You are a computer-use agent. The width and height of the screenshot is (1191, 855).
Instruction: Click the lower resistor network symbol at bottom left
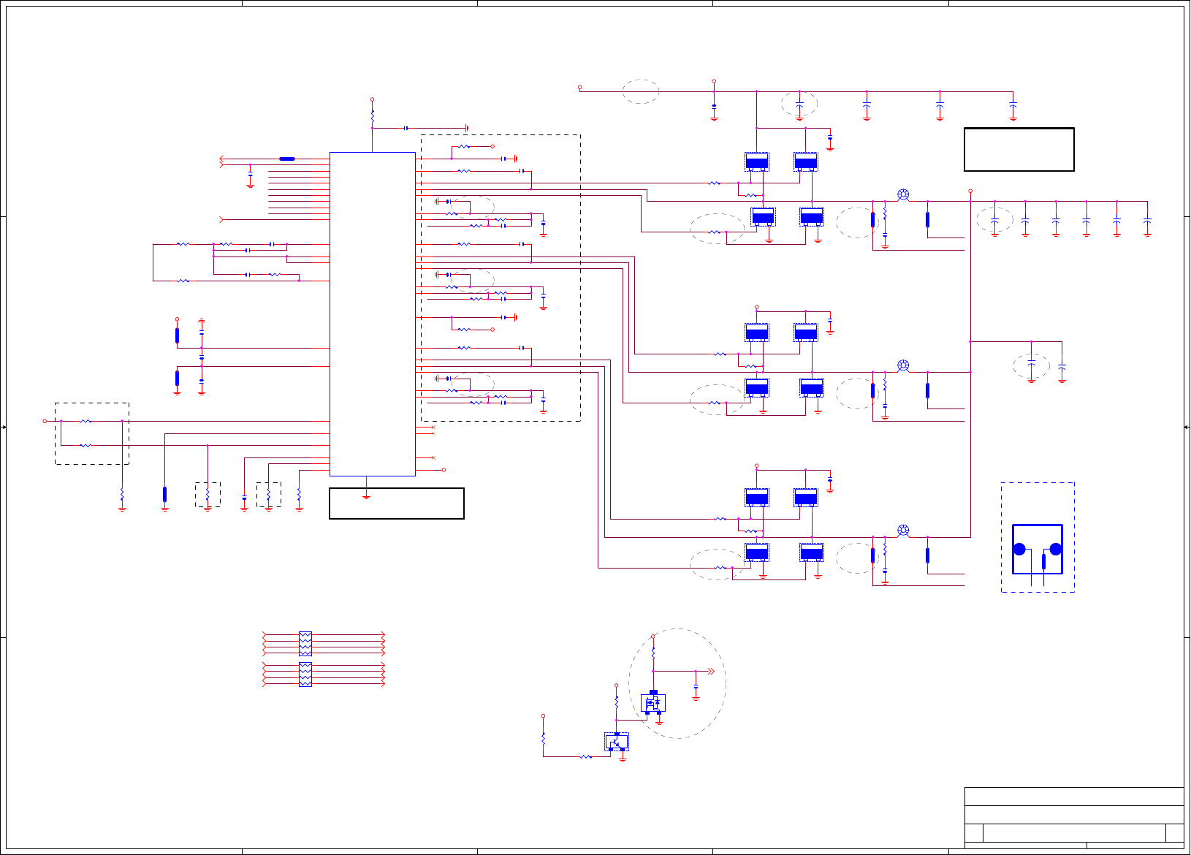click(x=305, y=674)
